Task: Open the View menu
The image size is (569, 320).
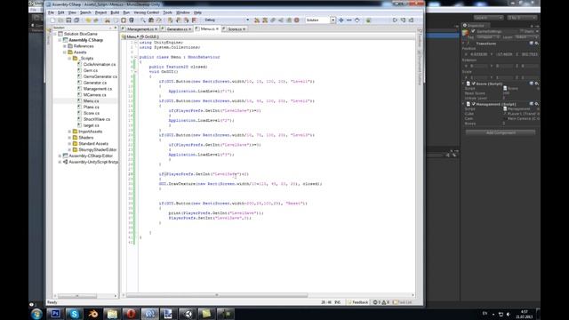Action: [x=72, y=12]
